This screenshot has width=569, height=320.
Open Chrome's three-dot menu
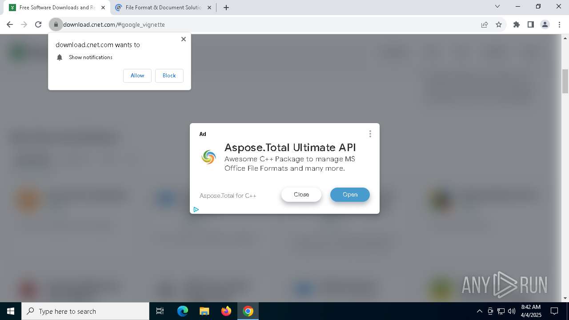tap(559, 24)
